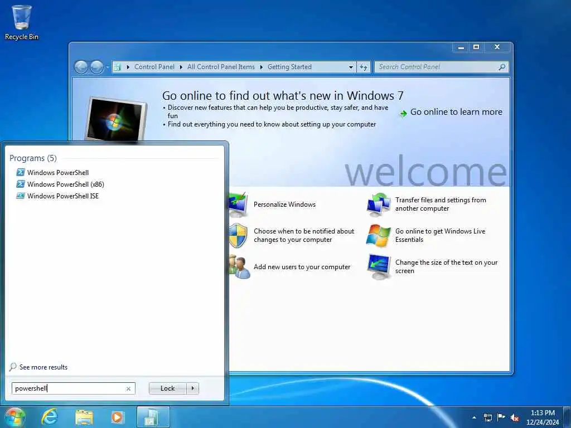Launch Windows Media Player from taskbar
Image resolution: width=571 pixels, height=428 pixels.
click(118, 417)
